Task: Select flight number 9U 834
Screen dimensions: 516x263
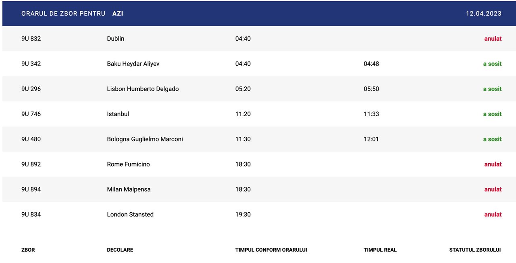Action: coord(31,214)
